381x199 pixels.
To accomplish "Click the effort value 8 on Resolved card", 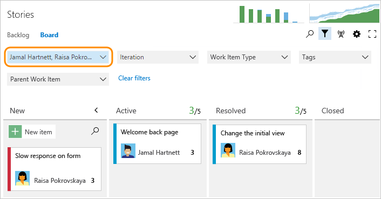I will click(300, 153).
